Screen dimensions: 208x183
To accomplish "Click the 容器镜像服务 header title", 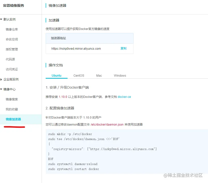I will click(13, 5).
